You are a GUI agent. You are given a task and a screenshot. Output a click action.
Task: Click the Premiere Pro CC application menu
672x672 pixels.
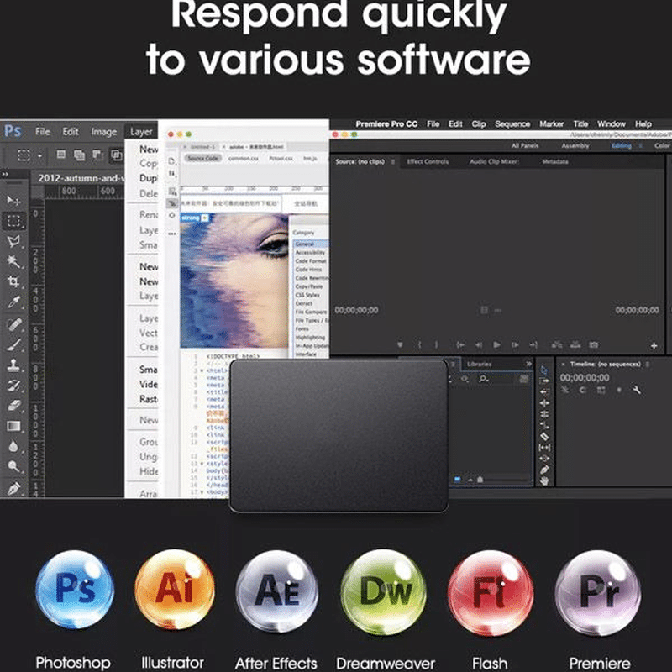click(386, 123)
